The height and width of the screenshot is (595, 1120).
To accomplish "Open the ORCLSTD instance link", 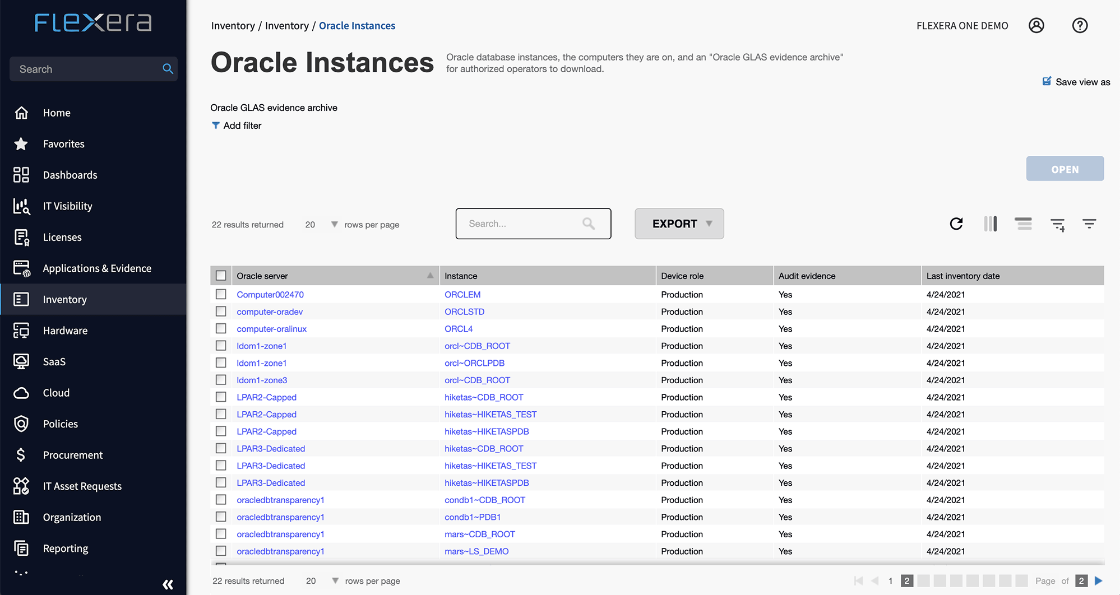I will click(x=464, y=312).
